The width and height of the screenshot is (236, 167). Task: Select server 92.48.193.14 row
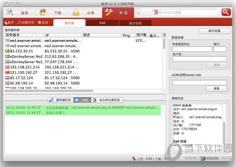click(83, 83)
